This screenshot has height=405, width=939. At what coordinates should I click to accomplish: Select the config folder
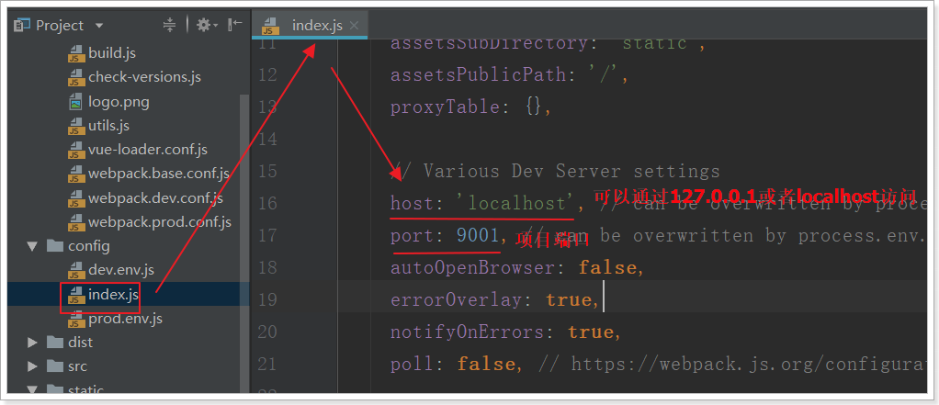pos(88,246)
